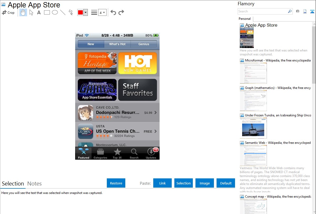Paste as Link
The image size is (316, 214).
click(162, 183)
